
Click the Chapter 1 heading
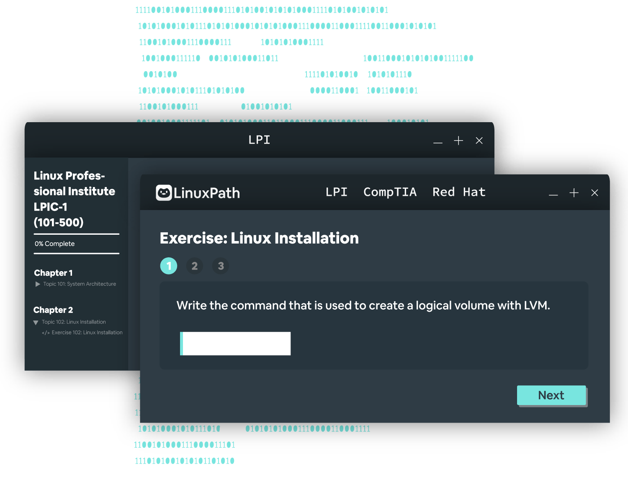[53, 273]
